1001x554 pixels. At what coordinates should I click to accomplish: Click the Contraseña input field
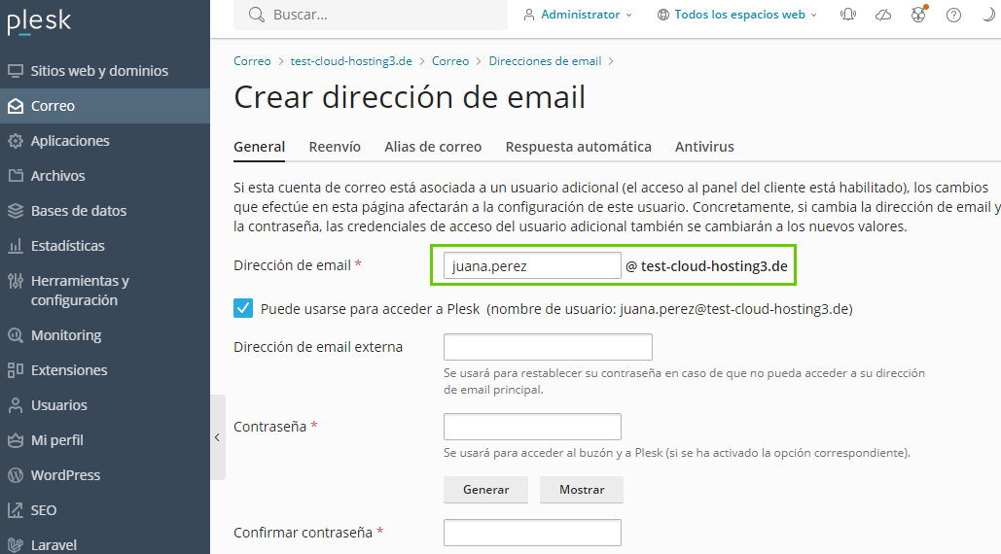(532, 427)
